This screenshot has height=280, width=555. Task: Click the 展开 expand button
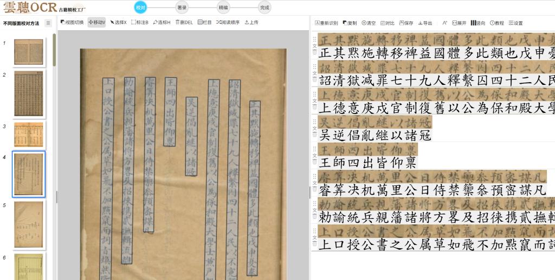tap(460, 23)
